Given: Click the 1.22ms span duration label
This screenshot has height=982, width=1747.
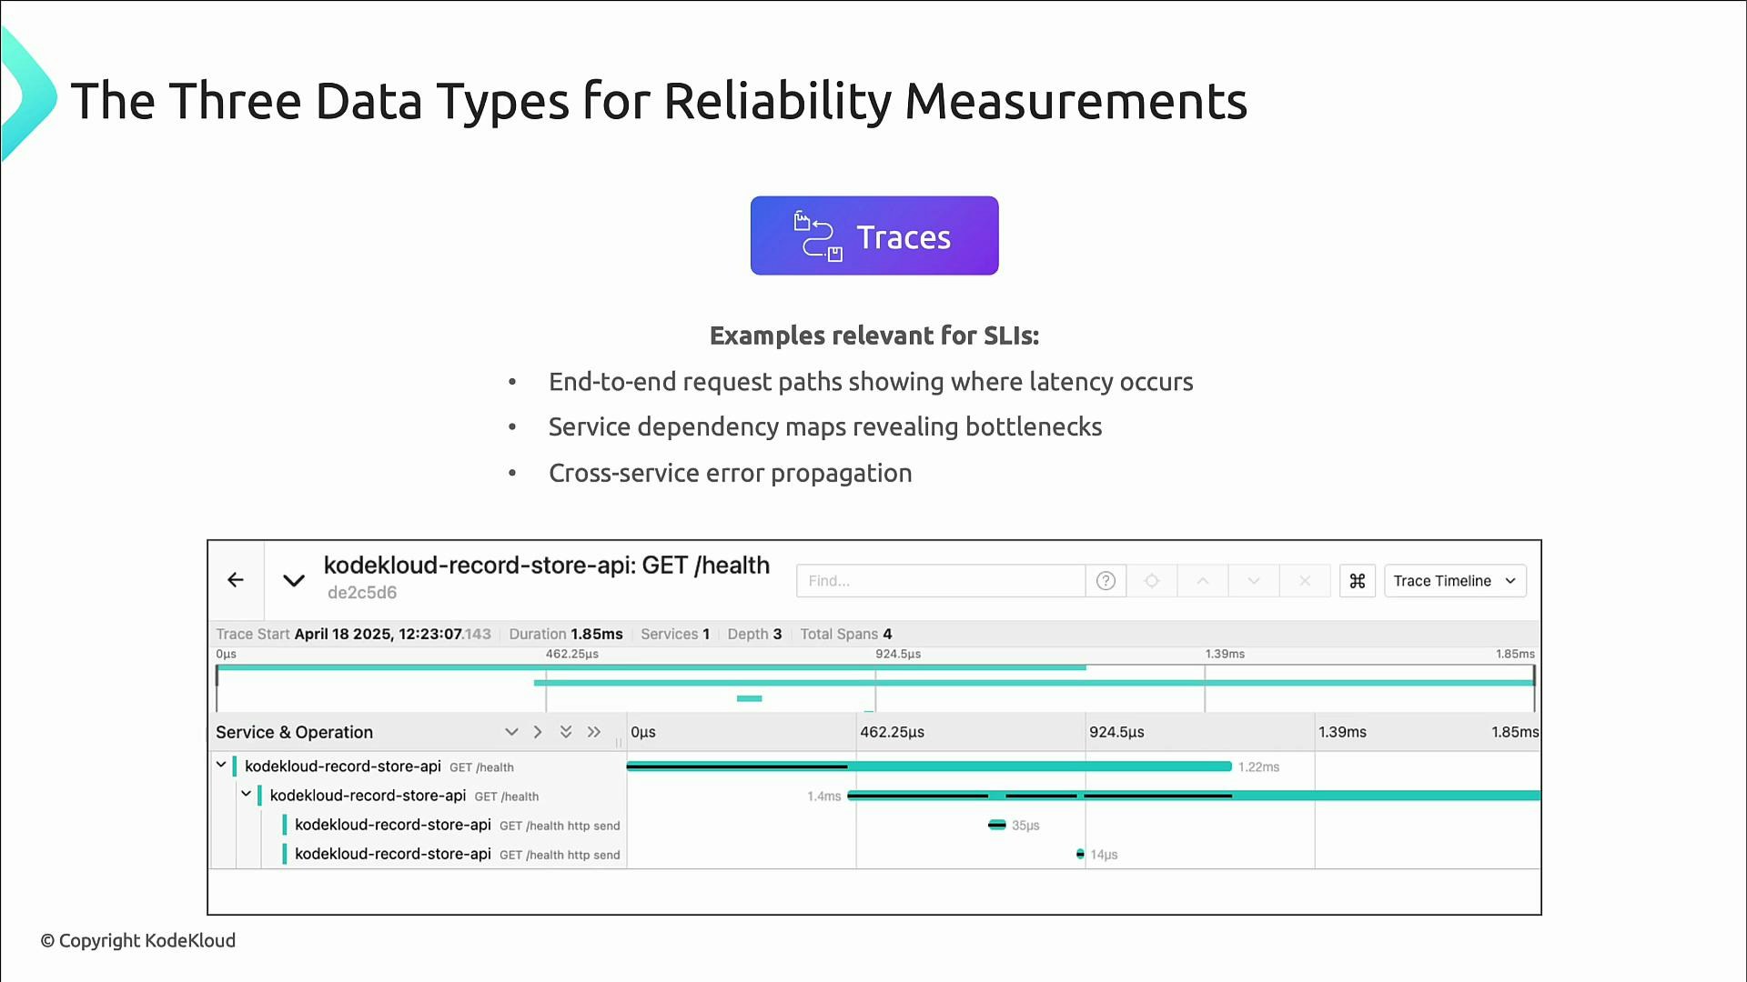Looking at the screenshot, I should click(1257, 767).
